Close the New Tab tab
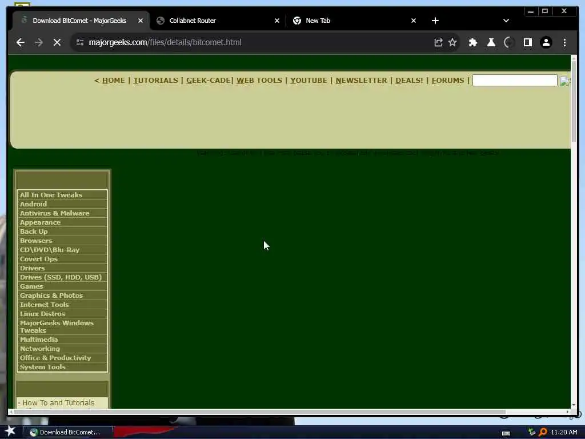The width and height of the screenshot is (585, 439). 414,21
